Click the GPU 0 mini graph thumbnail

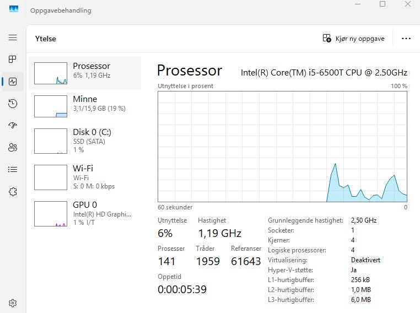point(51,214)
